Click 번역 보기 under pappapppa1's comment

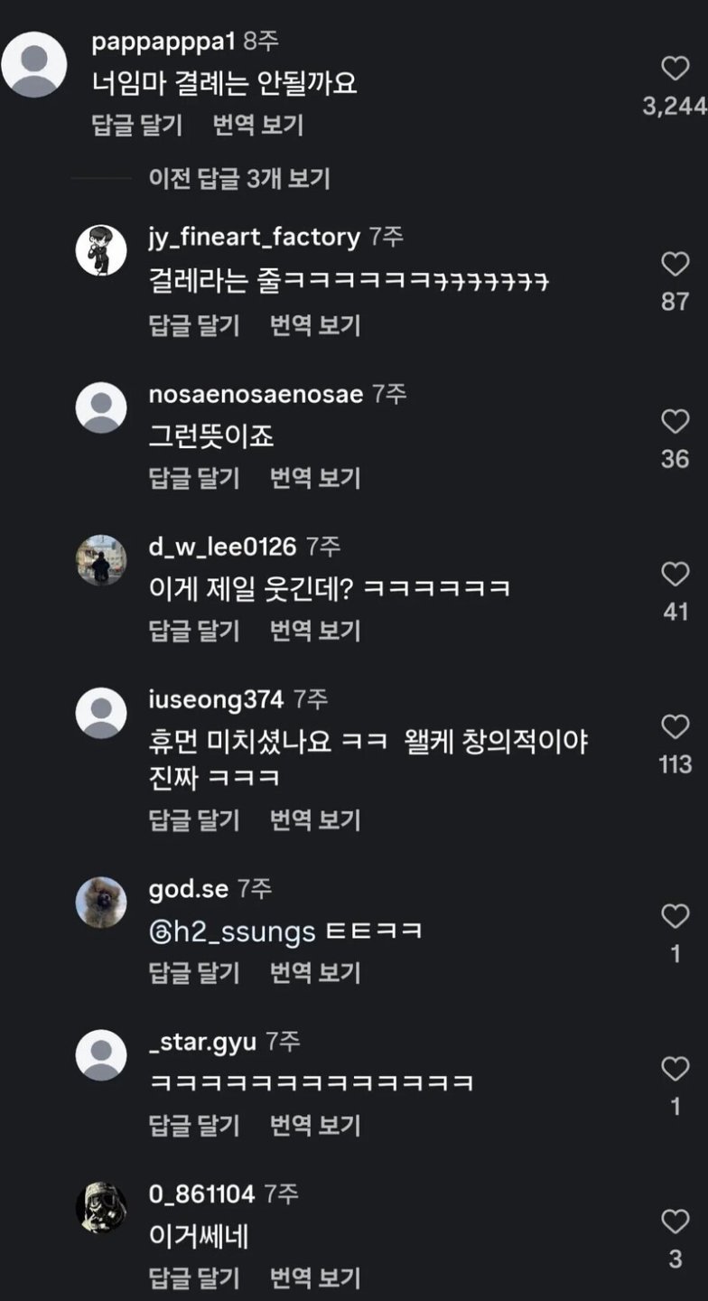tap(258, 126)
